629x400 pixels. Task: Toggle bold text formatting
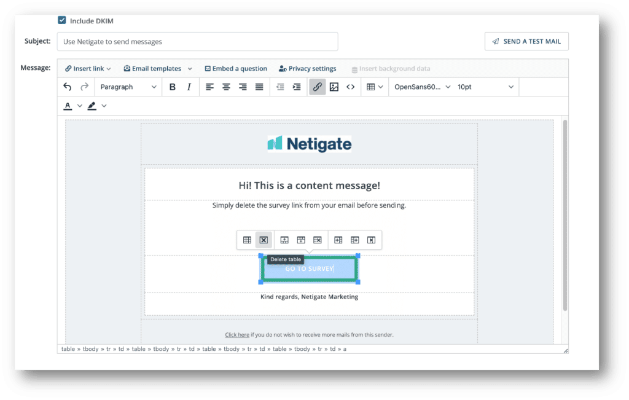coord(173,87)
